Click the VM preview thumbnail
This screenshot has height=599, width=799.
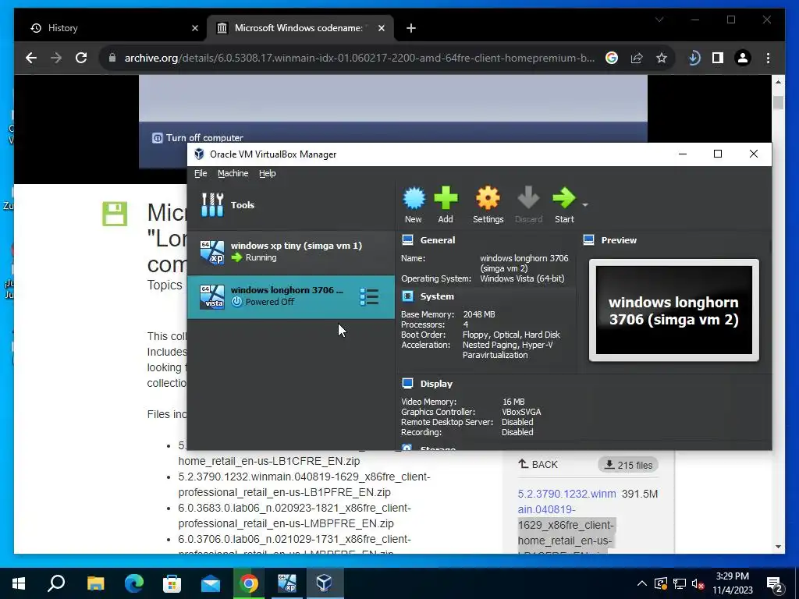tap(673, 310)
